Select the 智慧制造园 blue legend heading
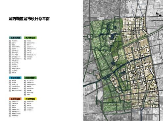 (15, 78)
